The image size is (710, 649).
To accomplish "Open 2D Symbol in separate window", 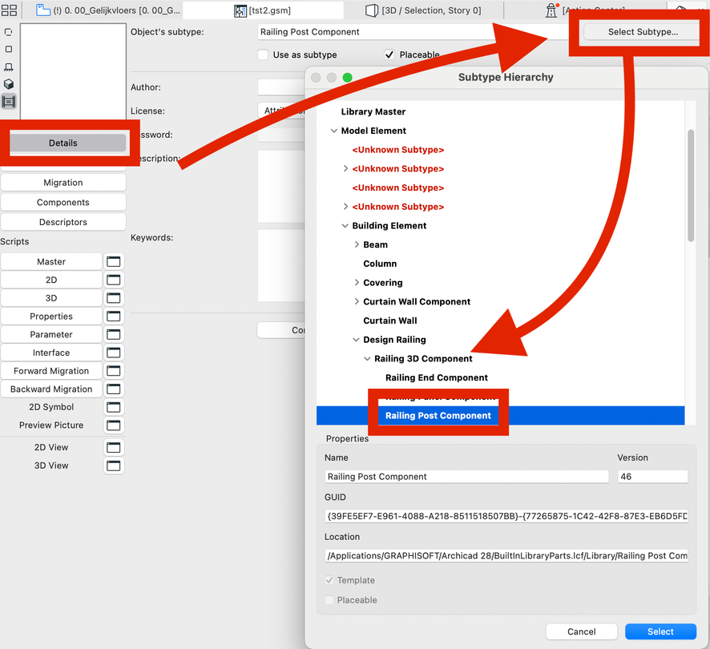I will [x=113, y=407].
